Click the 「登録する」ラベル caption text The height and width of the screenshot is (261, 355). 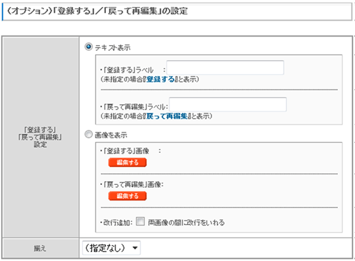(x=128, y=70)
